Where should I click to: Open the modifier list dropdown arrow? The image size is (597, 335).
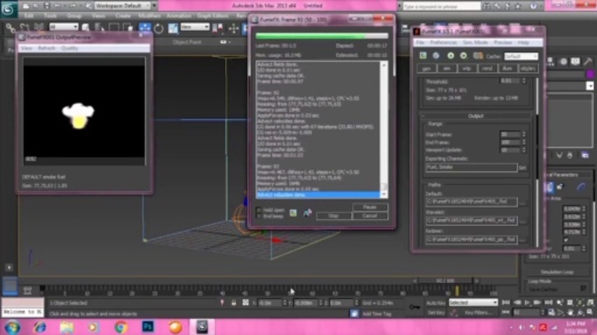(590, 86)
